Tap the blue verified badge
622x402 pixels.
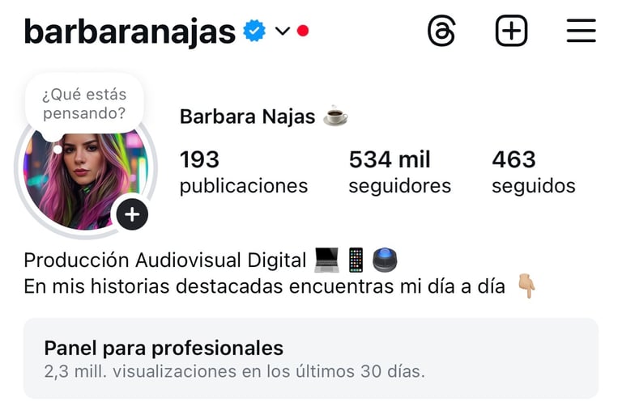(254, 31)
